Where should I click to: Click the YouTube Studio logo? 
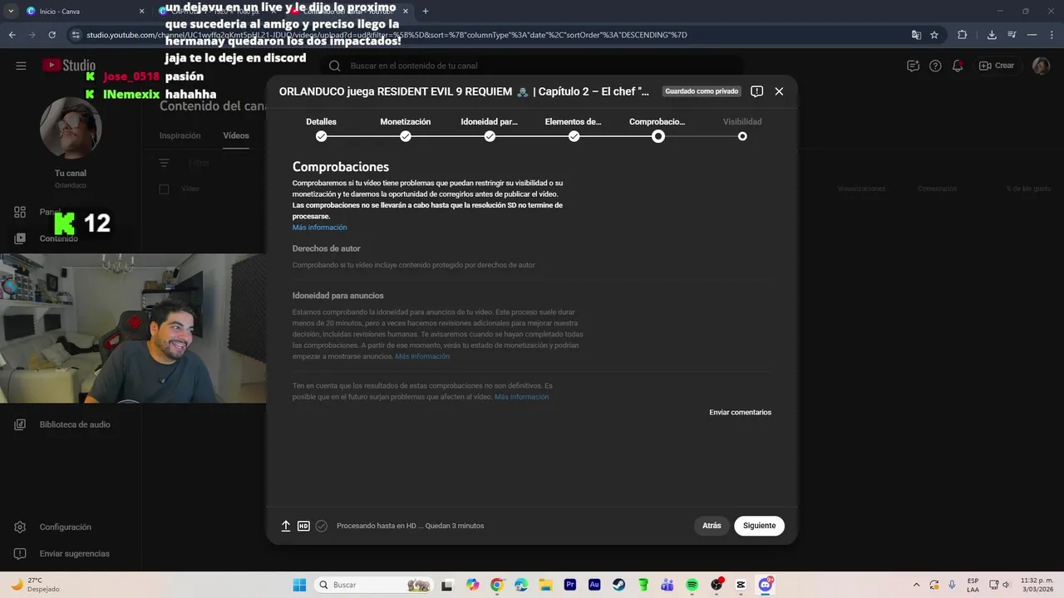(x=70, y=66)
